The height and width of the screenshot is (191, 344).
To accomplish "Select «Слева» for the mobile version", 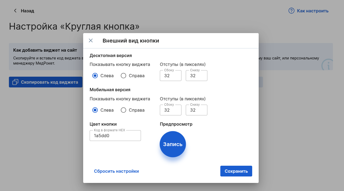I will 95,110.
